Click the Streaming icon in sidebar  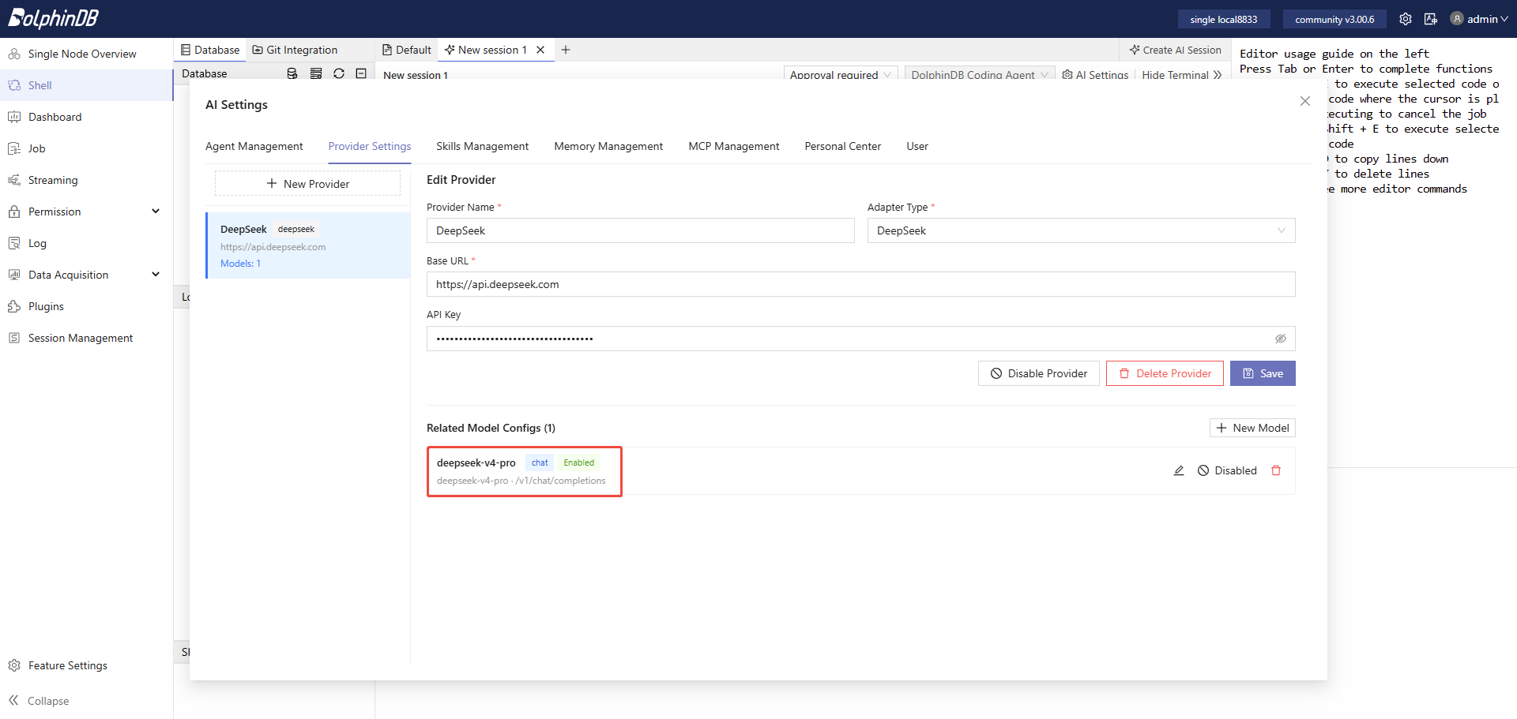click(14, 180)
